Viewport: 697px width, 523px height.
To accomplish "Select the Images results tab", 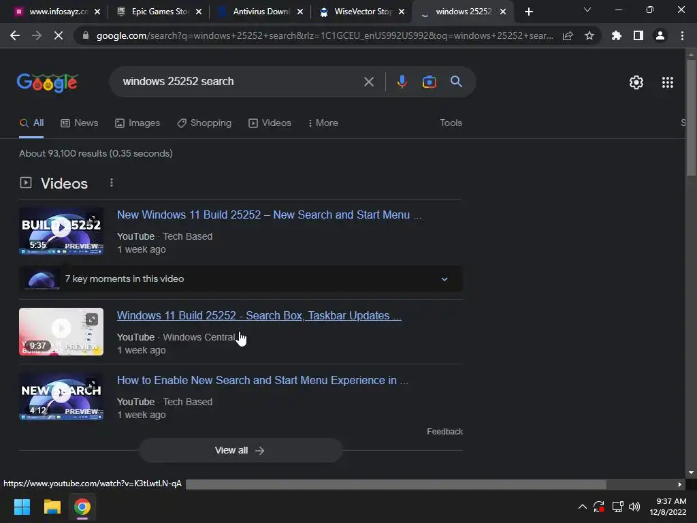I will [x=137, y=123].
